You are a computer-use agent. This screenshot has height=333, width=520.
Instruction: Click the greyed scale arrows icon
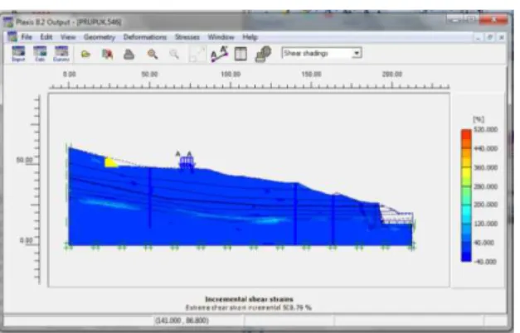(197, 55)
